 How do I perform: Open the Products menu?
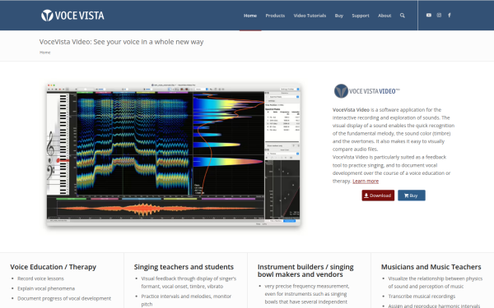275,16
